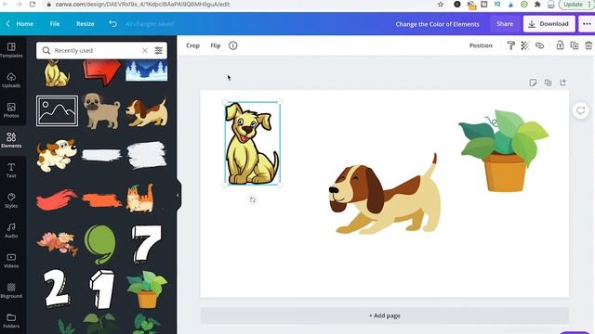Viewport: 595px width, 334px height.
Task: Click the Add notes icon above the page
Action: [533, 83]
